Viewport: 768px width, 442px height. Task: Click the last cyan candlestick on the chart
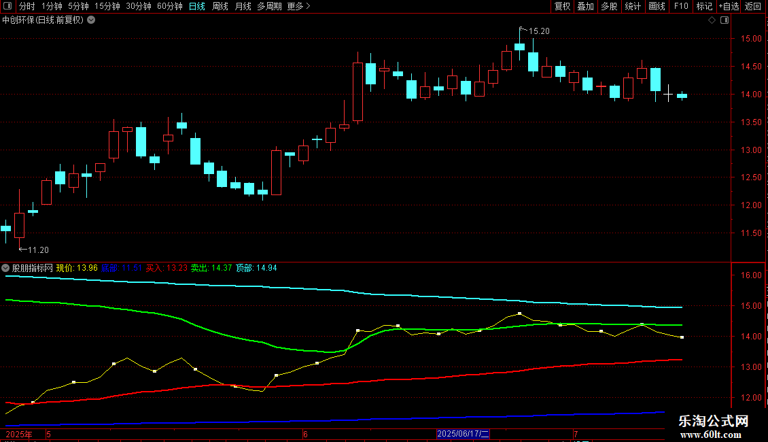(682, 96)
